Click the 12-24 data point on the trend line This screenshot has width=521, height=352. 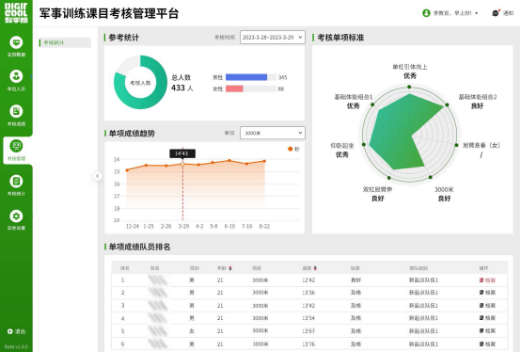click(x=127, y=170)
